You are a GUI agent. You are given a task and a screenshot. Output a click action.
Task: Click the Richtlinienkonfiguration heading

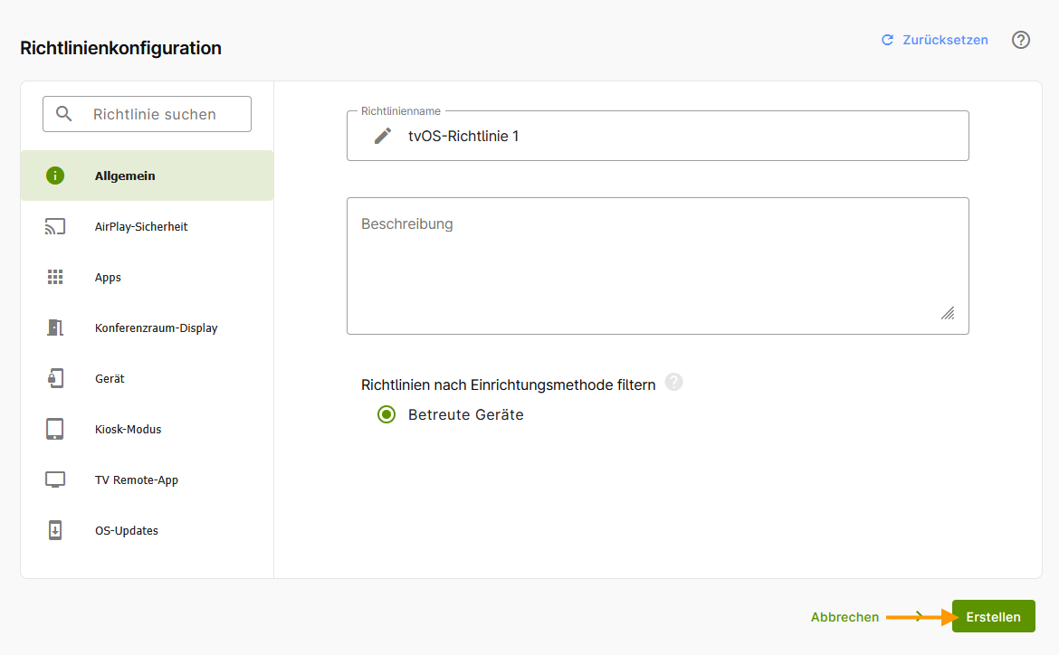point(121,48)
